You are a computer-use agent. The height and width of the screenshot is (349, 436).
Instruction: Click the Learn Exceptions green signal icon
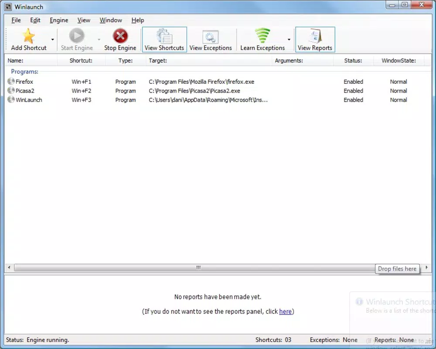(x=262, y=36)
